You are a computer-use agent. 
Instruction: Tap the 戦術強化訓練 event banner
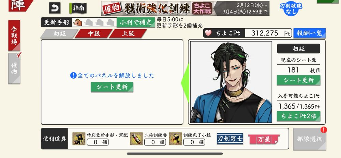(185, 8)
